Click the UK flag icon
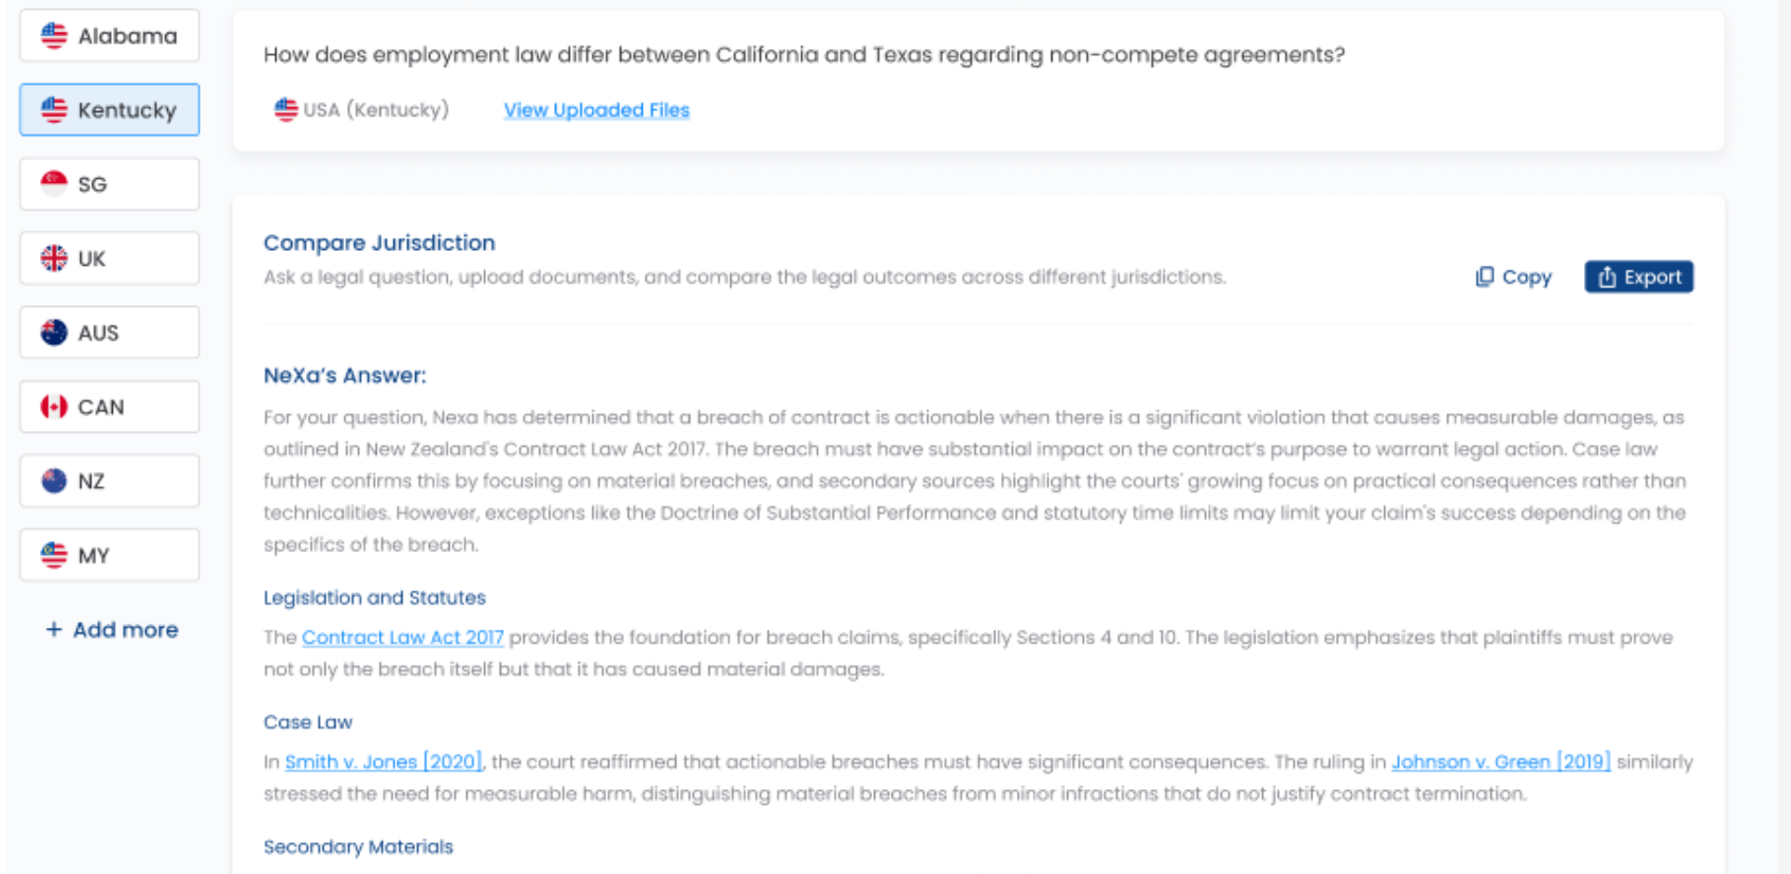 (x=54, y=258)
